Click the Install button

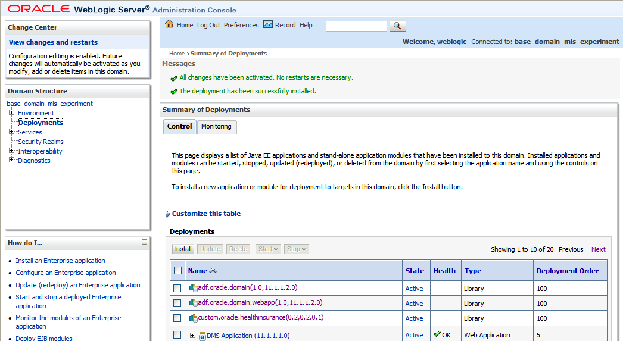pyautogui.click(x=183, y=249)
